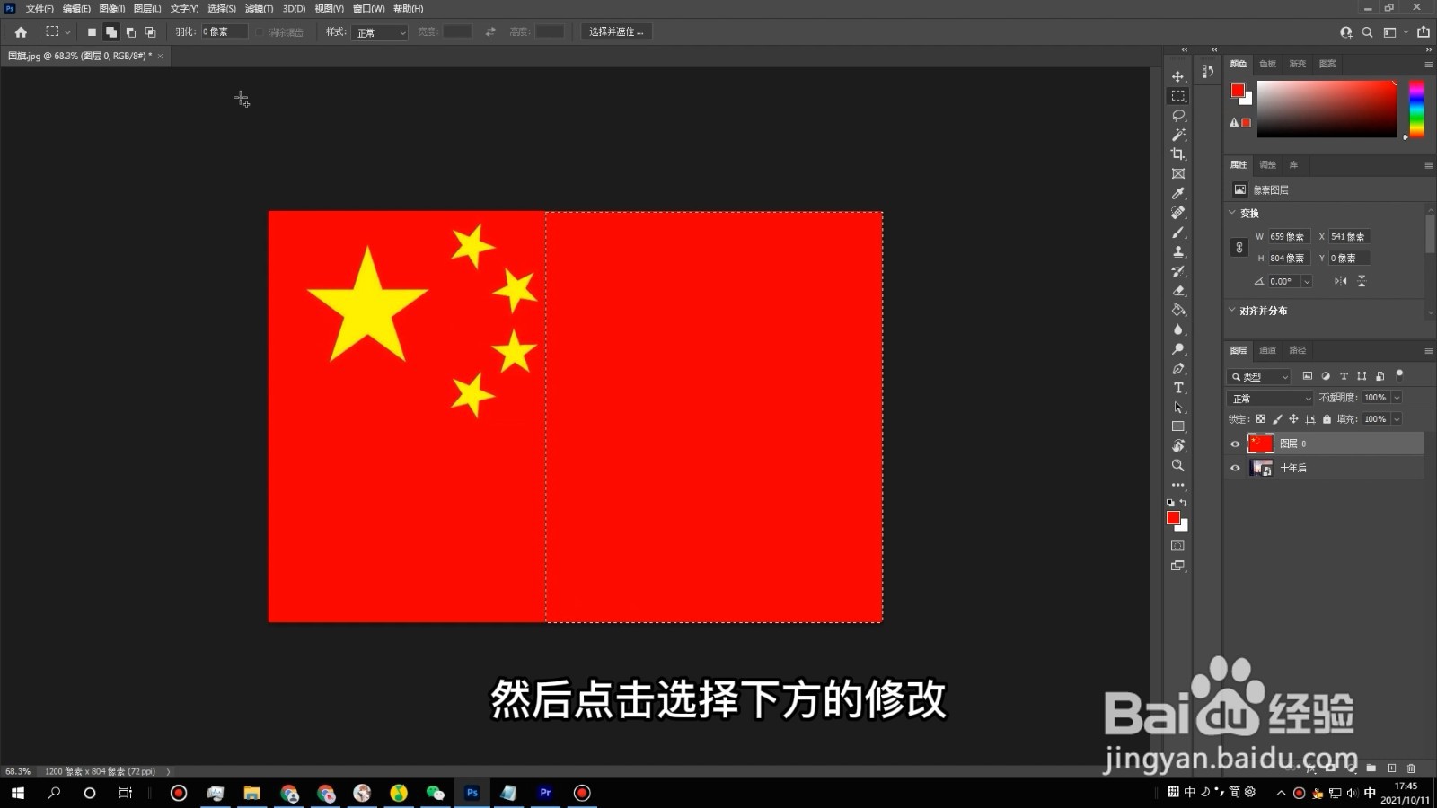Open layer blend mode 正常 dropdown
The width and height of the screenshot is (1437, 808).
click(1270, 398)
